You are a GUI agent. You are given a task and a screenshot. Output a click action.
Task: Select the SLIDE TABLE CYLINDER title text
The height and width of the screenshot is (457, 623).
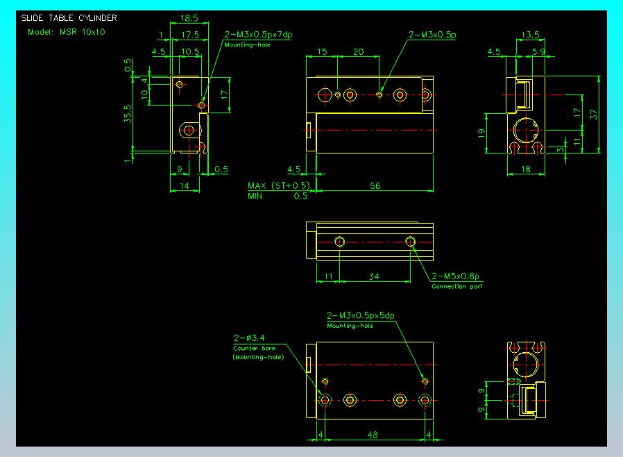(x=69, y=18)
